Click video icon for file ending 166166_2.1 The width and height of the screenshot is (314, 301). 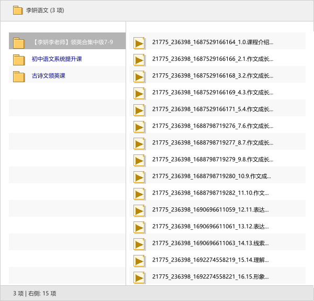pos(139,60)
